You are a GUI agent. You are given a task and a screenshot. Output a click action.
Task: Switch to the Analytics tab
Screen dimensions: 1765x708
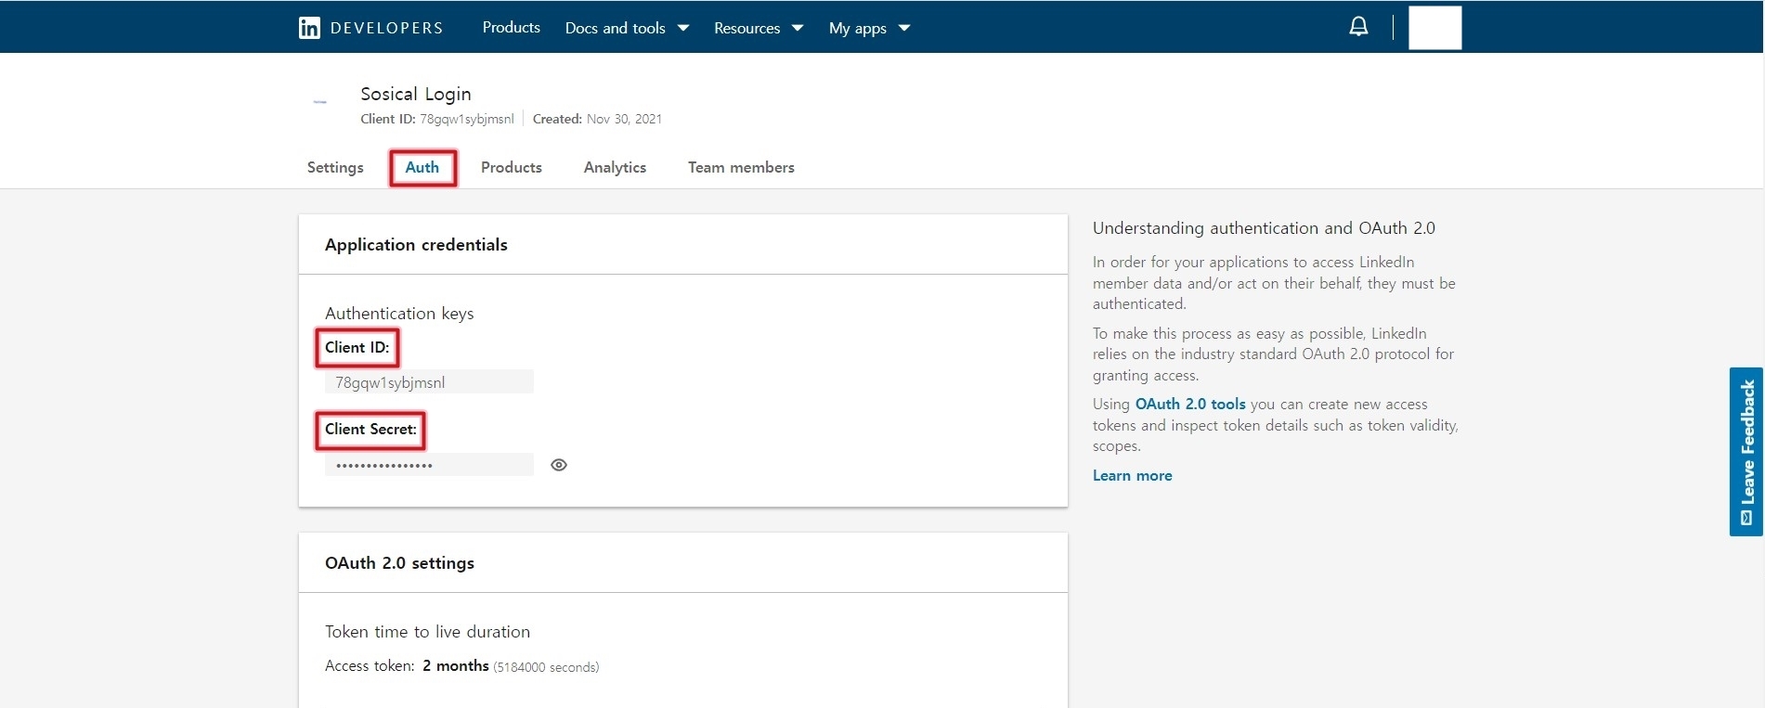pos(615,167)
